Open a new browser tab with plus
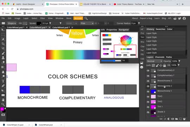Viewport: 190px width, 127px height. [183, 4]
